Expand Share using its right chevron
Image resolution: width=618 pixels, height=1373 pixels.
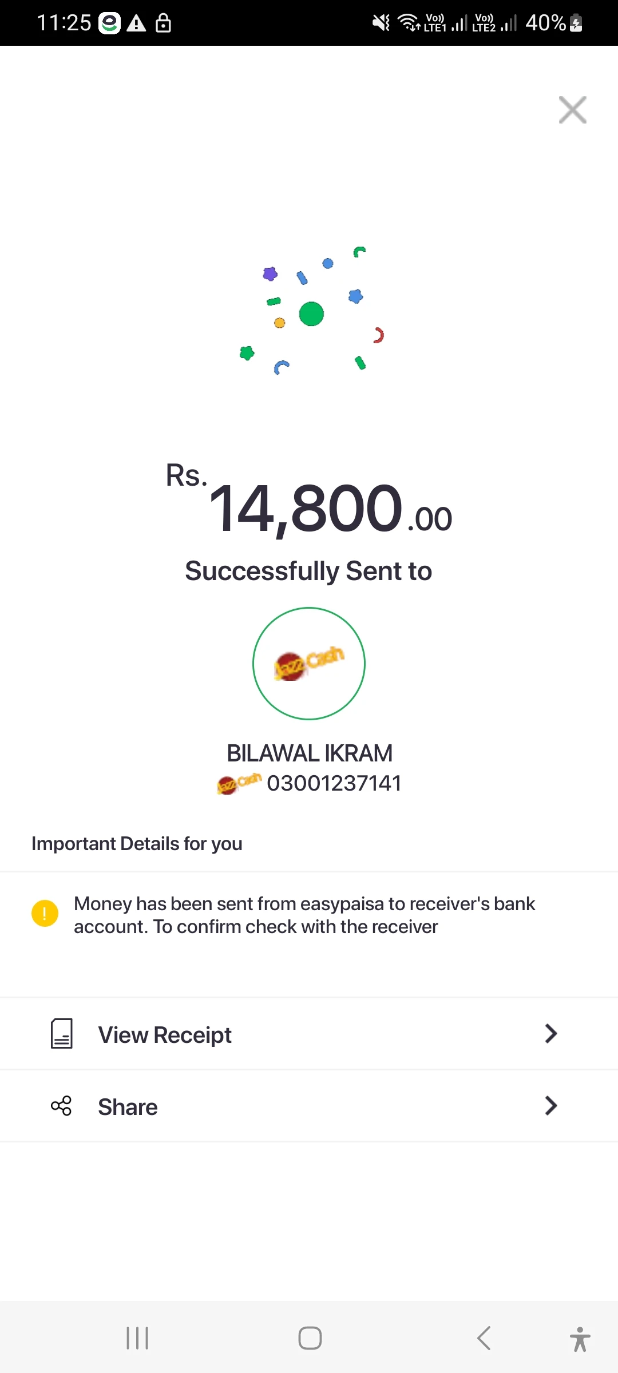click(x=550, y=1106)
